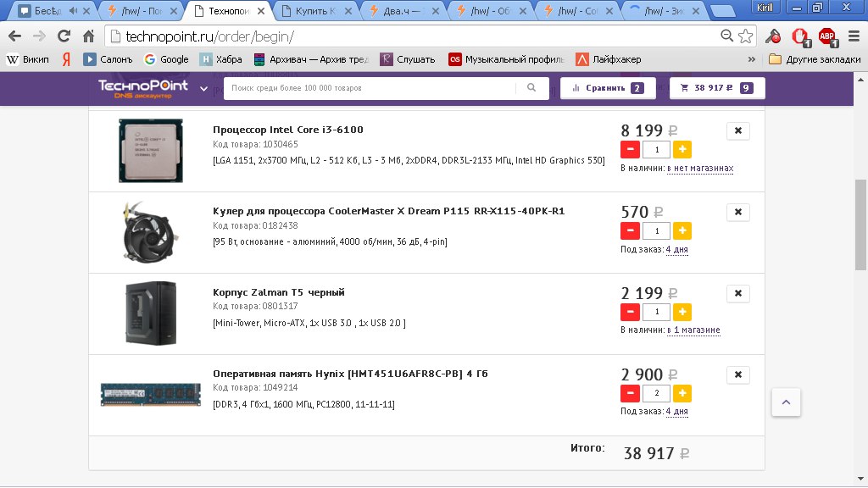Click the 'в нет магазинах' availability link
The image size is (868, 488).
[x=700, y=169]
